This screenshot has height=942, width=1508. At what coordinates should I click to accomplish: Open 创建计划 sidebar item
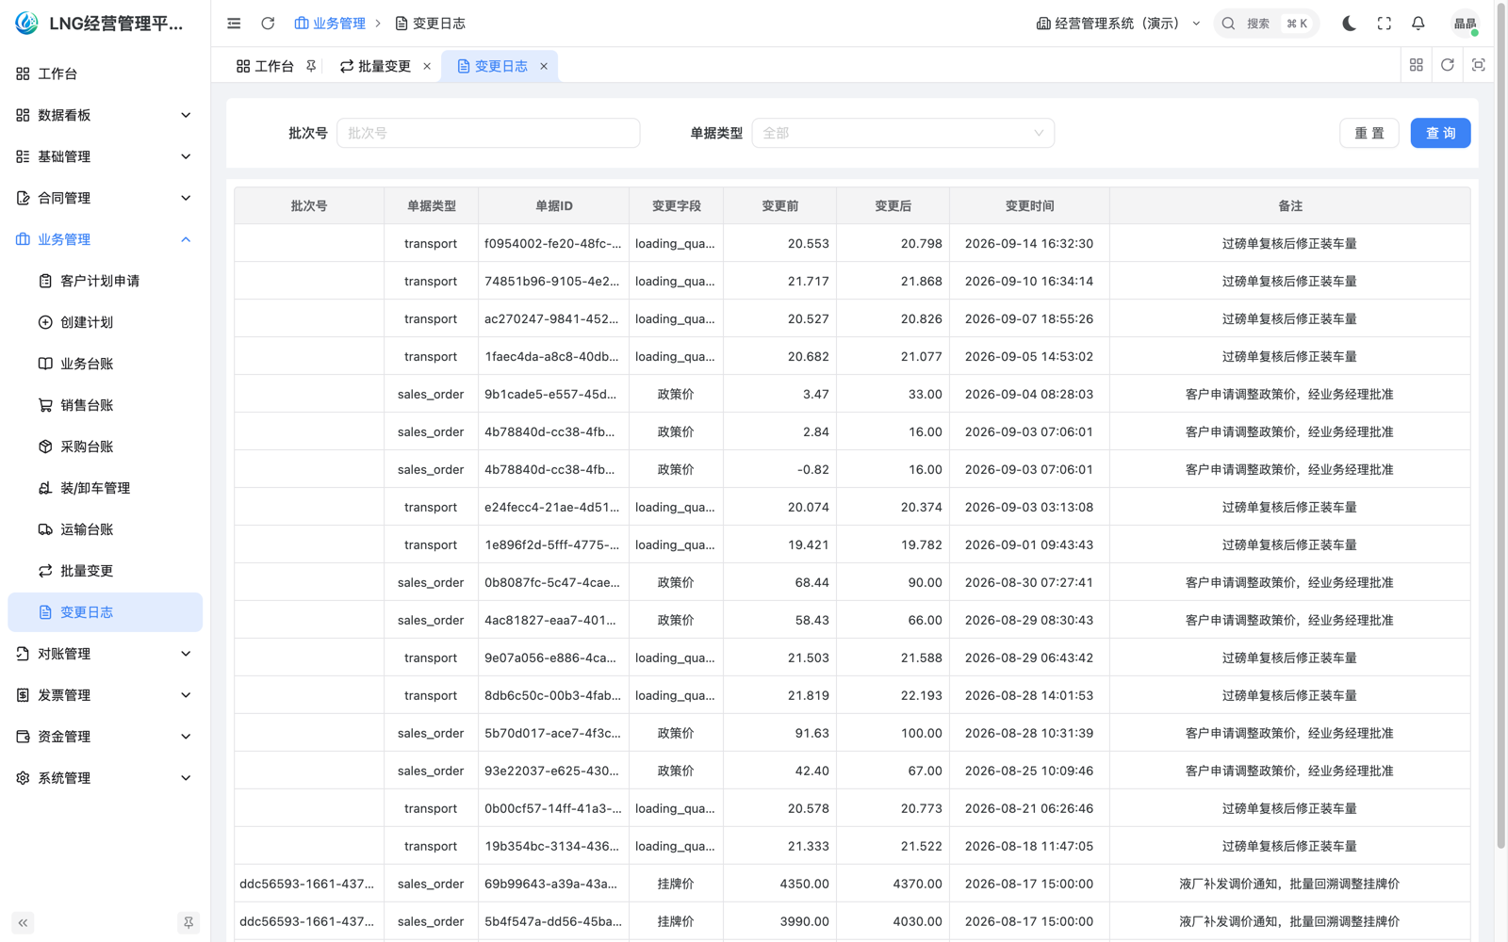105,322
